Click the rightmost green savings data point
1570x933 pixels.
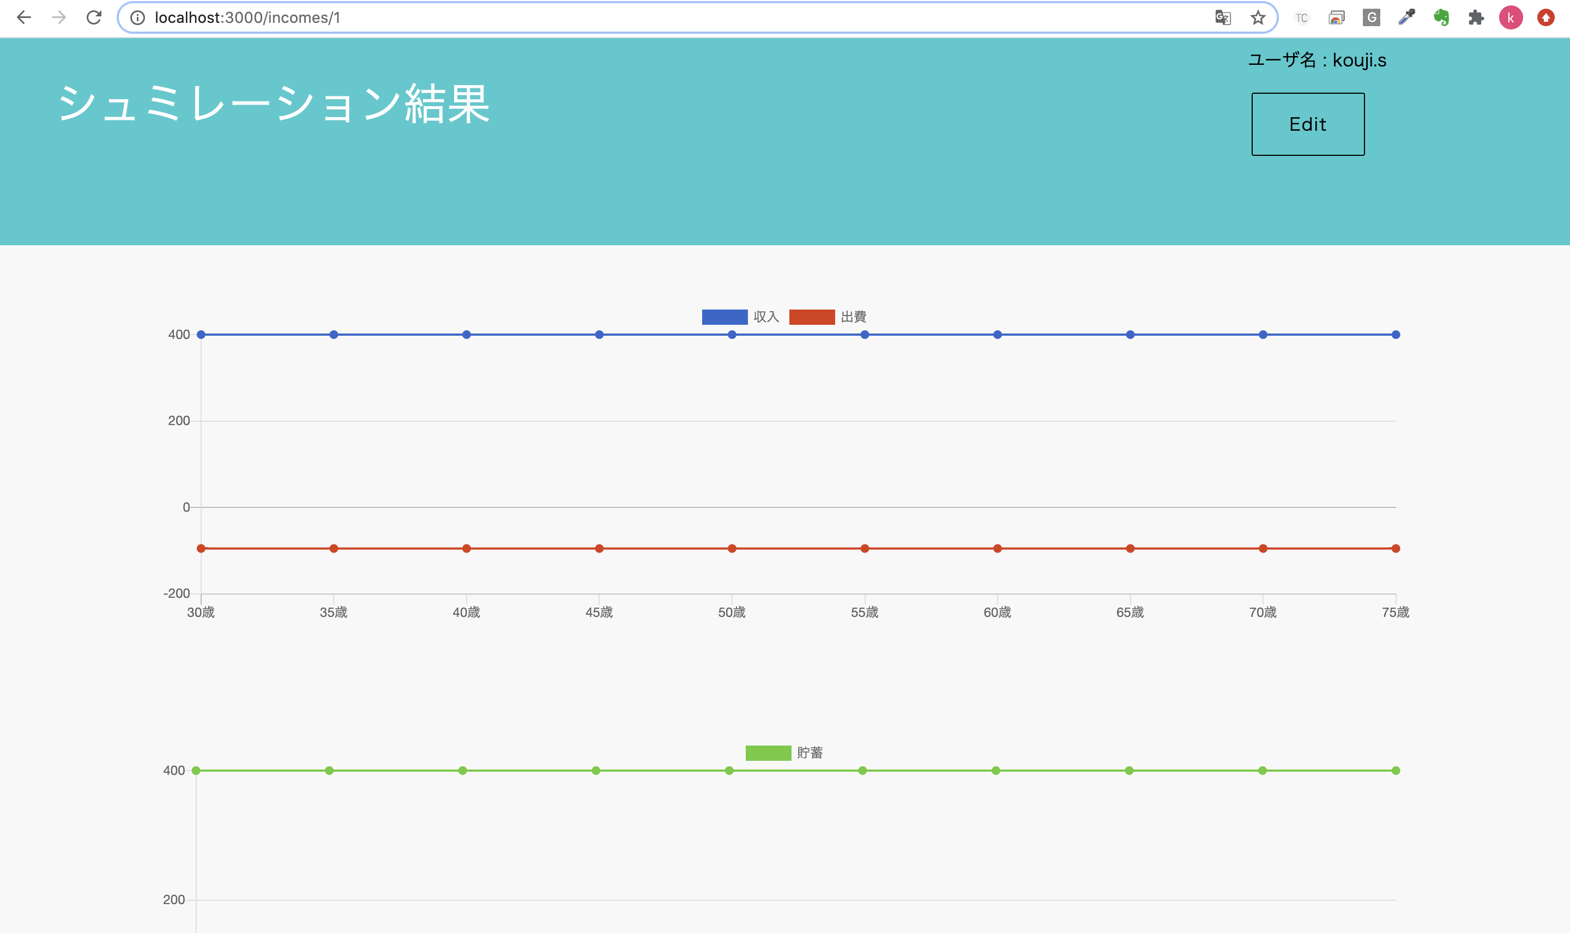pyautogui.click(x=1396, y=770)
